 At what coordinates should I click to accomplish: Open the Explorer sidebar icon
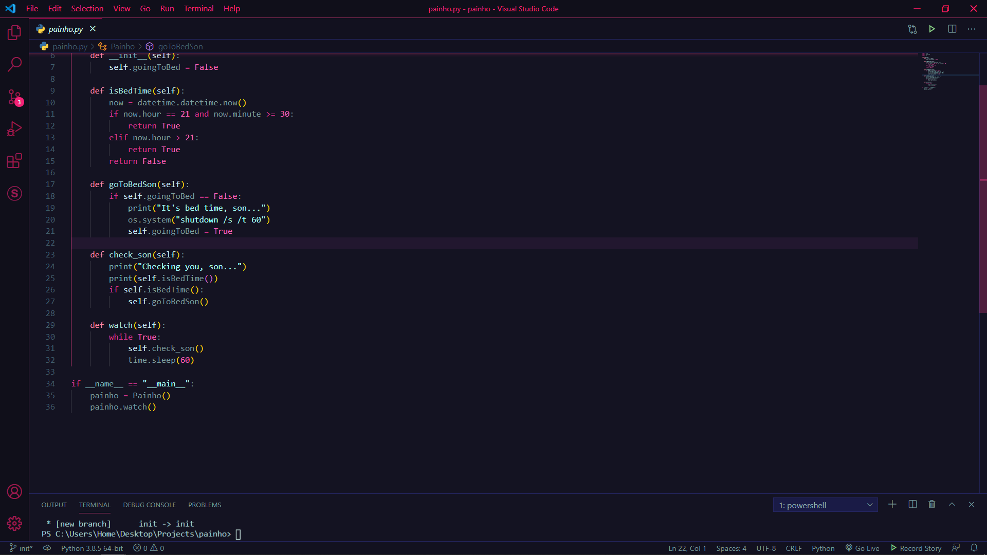point(14,32)
